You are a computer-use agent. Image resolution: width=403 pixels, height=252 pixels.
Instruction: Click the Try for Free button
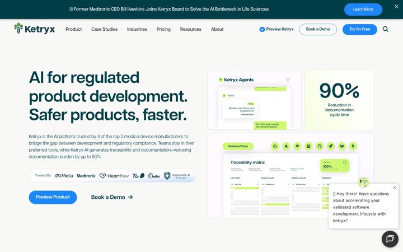359,29
